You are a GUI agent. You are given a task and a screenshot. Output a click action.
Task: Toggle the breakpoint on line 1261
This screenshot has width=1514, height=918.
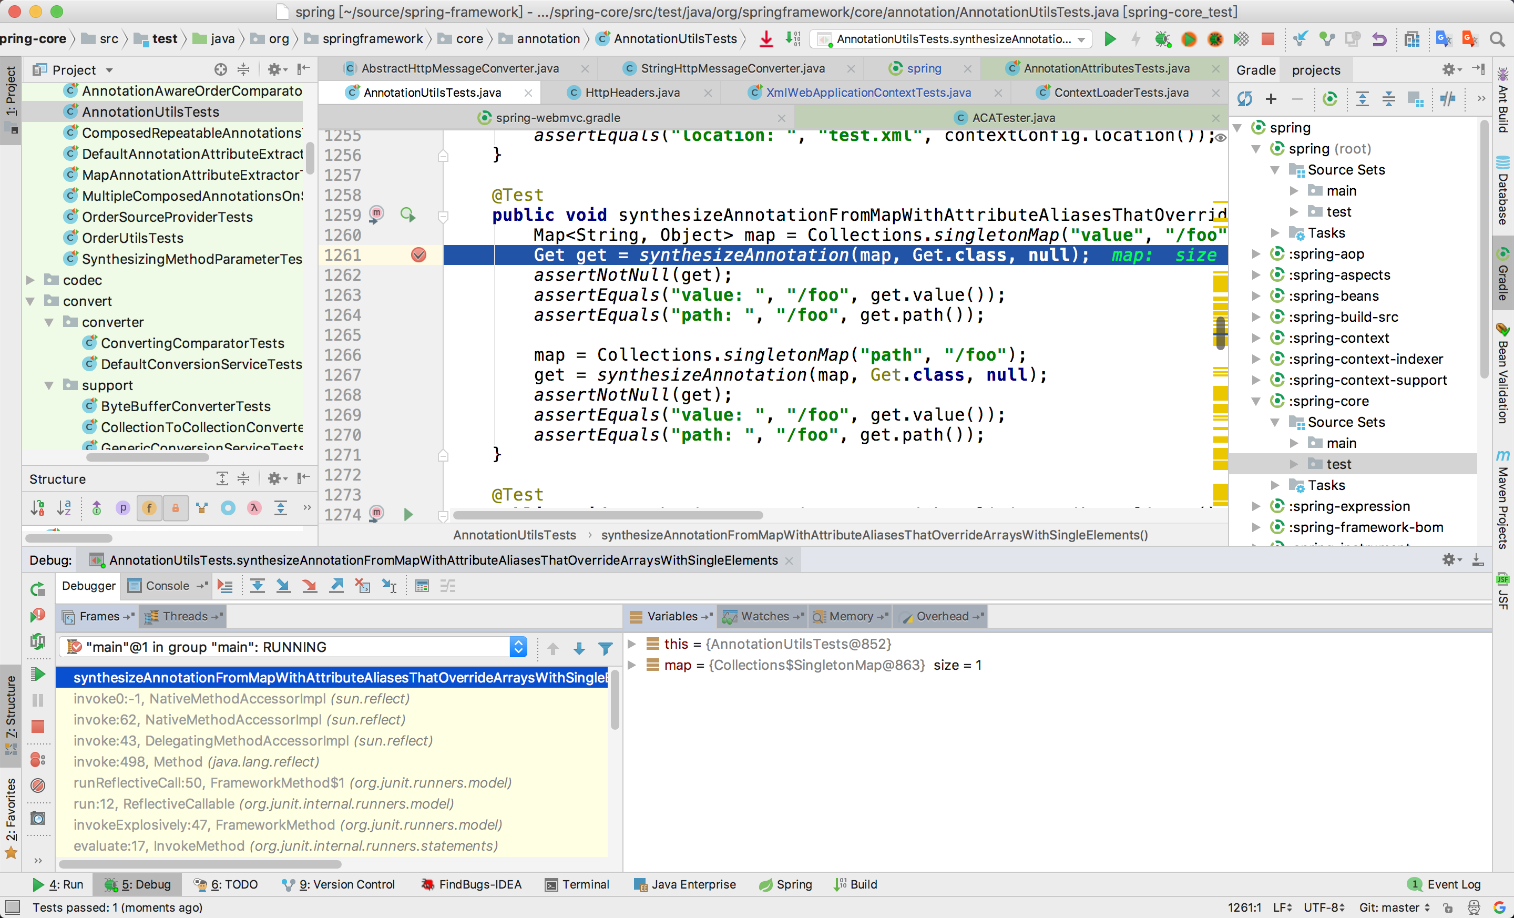tap(420, 254)
